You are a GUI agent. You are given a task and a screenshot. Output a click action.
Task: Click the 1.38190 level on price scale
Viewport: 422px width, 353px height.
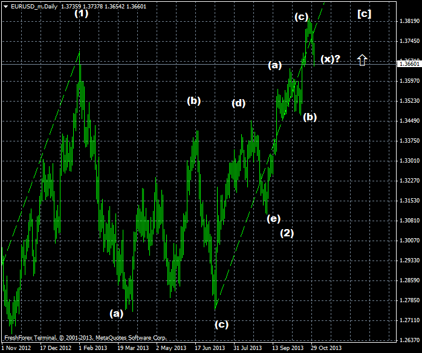point(409,21)
